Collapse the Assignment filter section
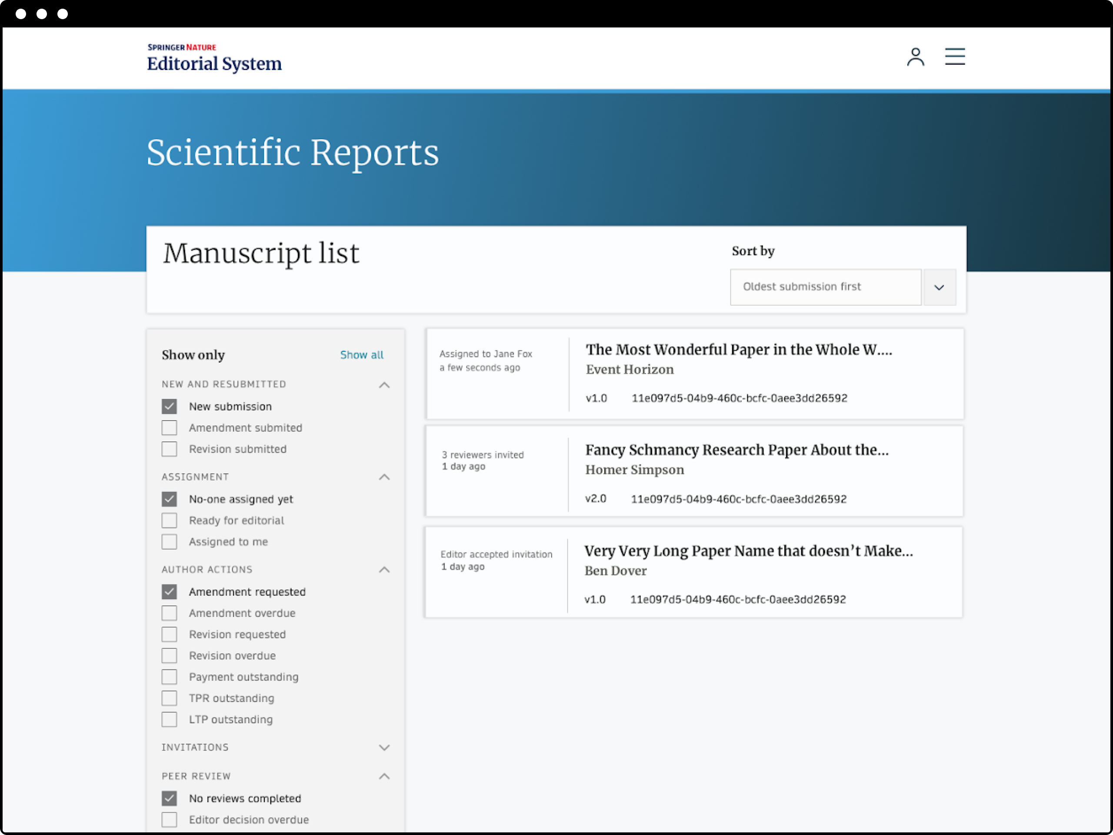The image size is (1113, 835). tap(384, 477)
